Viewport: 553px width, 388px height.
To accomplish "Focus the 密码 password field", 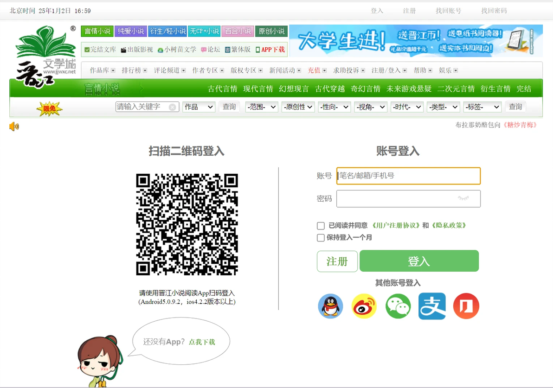I will pos(408,199).
